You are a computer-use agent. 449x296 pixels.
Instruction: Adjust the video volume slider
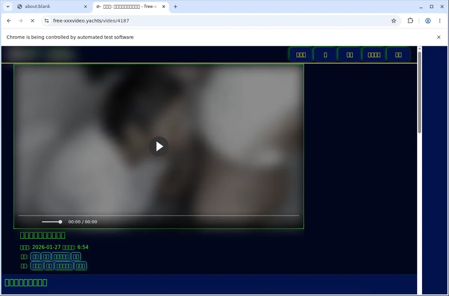pos(52,222)
